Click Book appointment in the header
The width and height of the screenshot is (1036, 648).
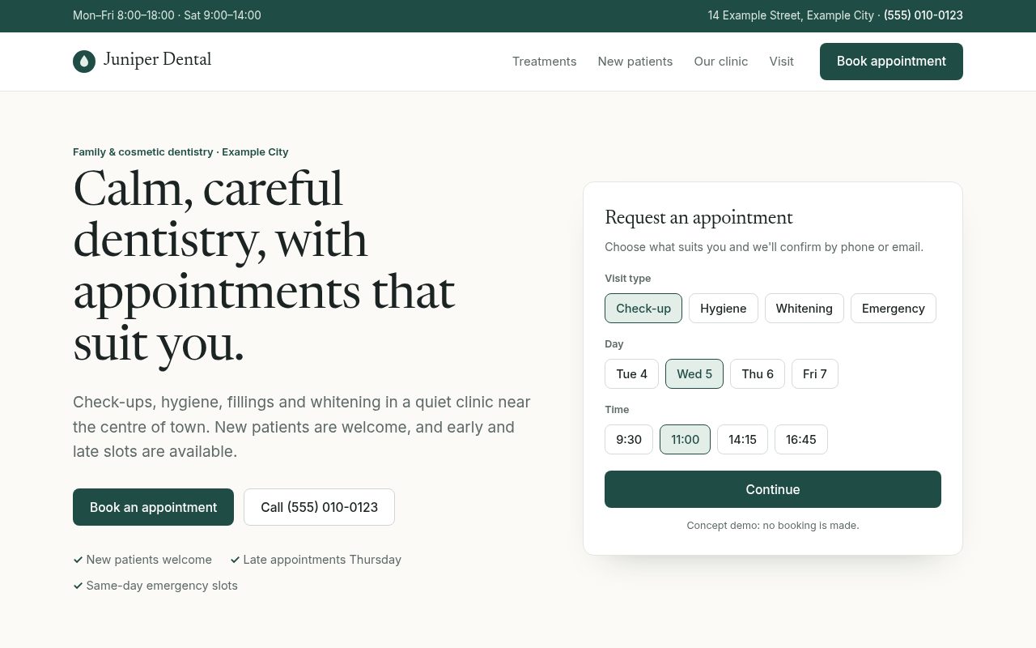pos(891,62)
